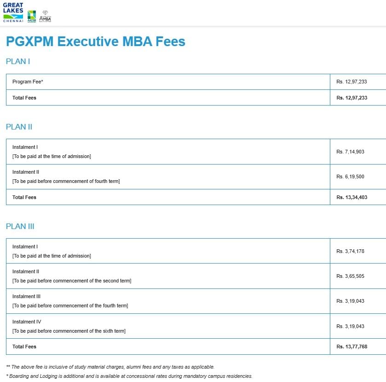Click the study material charges footnote

tap(110, 367)
